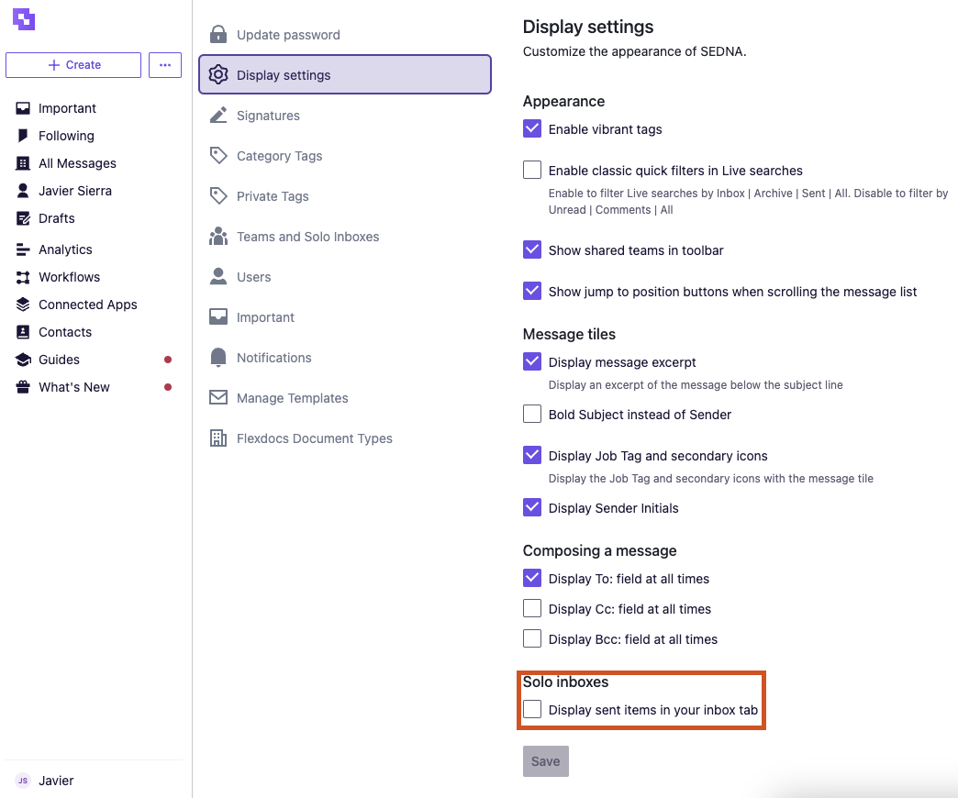958x798 pixels.
Task: Open Private Tags settings
Action: [x=345, y=196]
